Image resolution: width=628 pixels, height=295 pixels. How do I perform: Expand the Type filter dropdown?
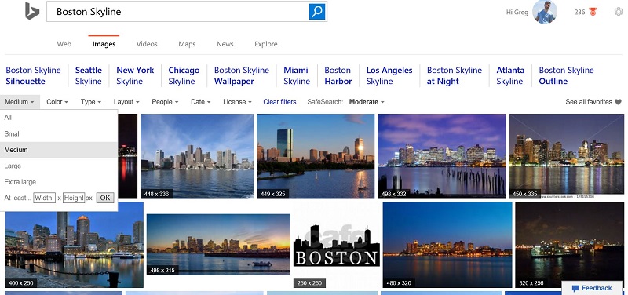click(x=91, y=102)
